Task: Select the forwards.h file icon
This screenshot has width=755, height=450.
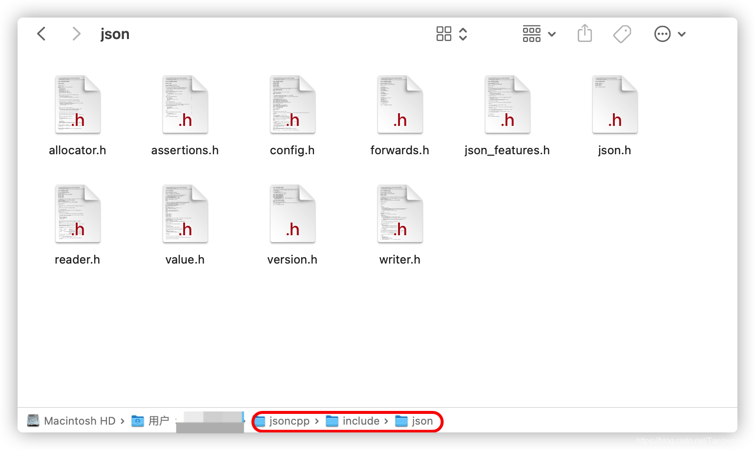Action: pyautogui.click(x=400, y=104)
